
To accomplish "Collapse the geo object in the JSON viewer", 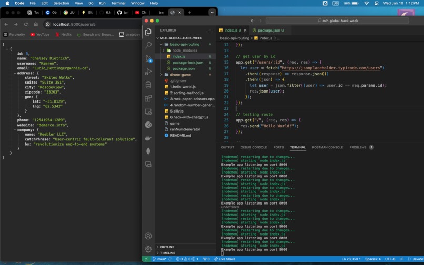I will 23,97.
